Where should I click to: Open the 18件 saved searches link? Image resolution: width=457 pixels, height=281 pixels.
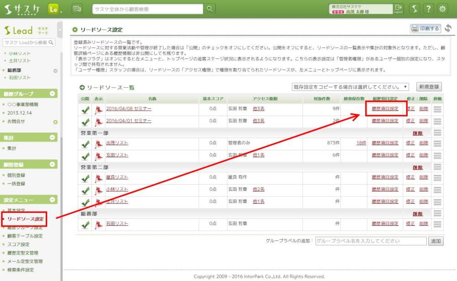361,143
